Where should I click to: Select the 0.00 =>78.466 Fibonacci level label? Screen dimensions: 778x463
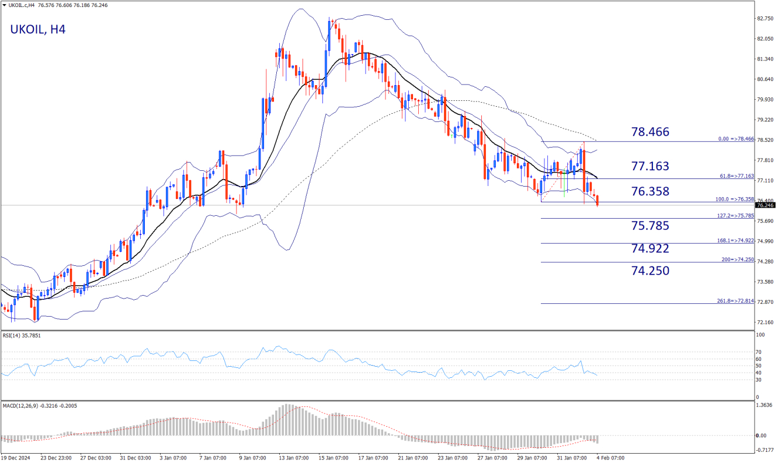tap(736, 139)
